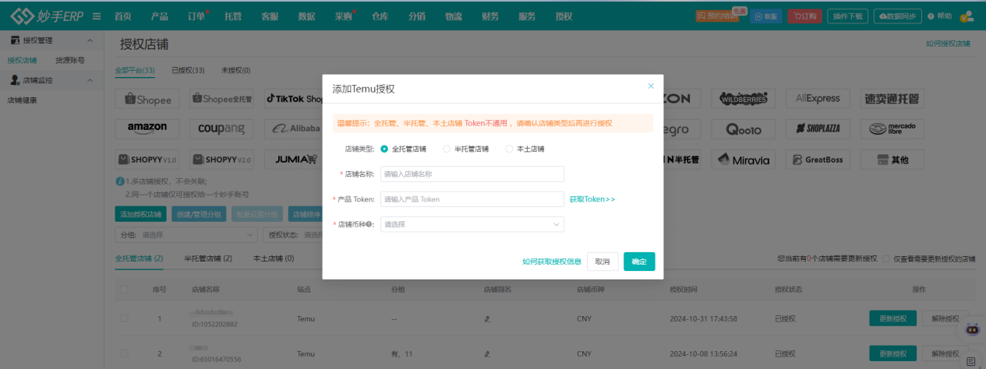Click edit alias pencil icon in row 1
986x369 pixels.
487,319
